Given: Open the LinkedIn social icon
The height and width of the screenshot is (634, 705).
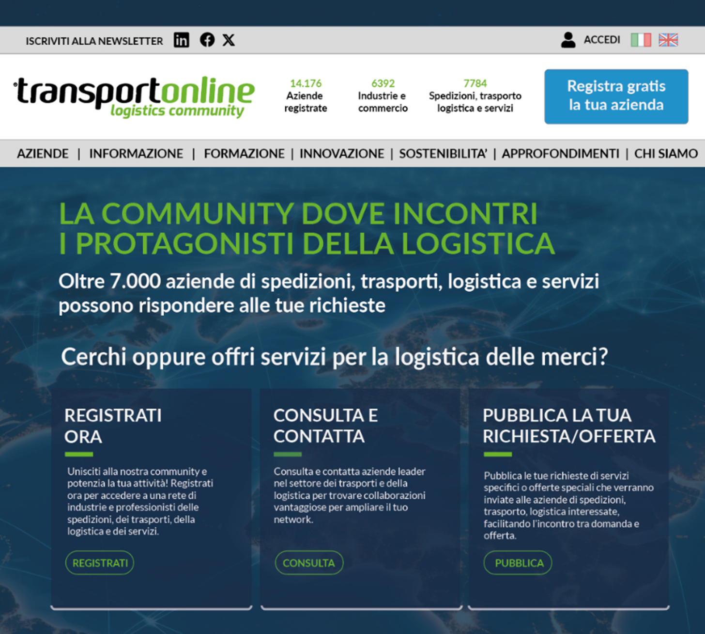Looking at the screenshot, I should 182,40.
